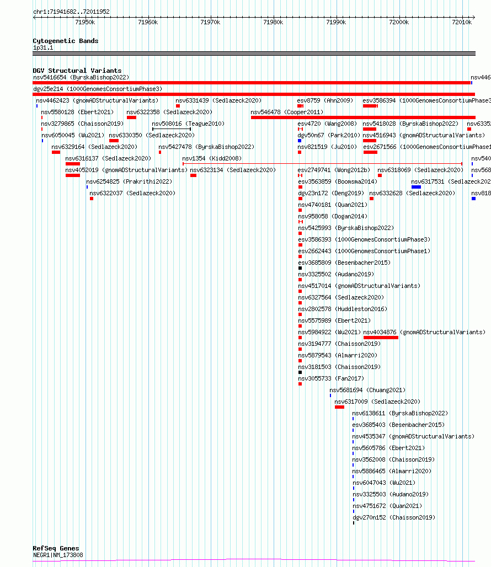491x567 pixels.
Task: Select nsv6318069 (Sedlazeck2020) label
Action: pyautogui.click(x=420, y=170)
